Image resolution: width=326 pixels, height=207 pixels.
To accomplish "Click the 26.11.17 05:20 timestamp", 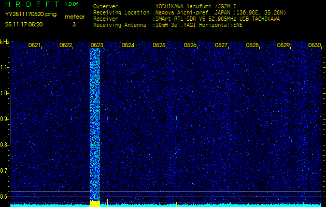I will coord(24,24).
